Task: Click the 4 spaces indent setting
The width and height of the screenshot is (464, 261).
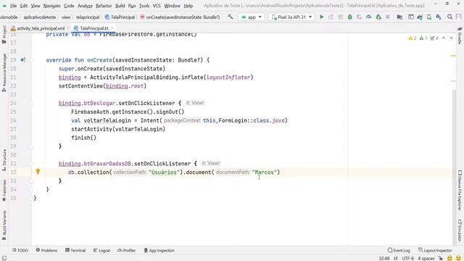Action: [x=426, y=258]
